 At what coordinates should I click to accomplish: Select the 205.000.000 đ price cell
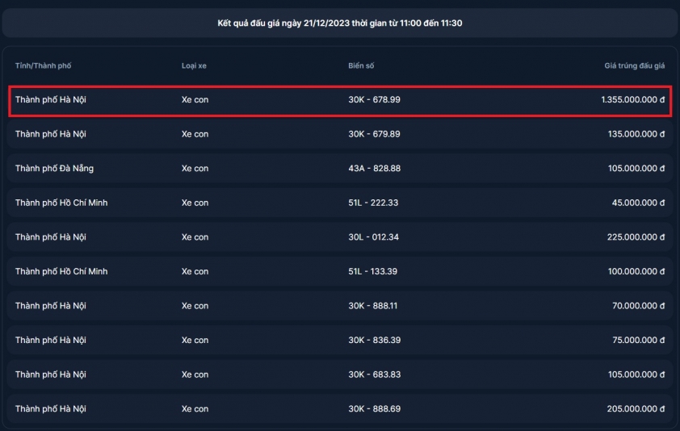pyautogui.click(x=636, y=409)
